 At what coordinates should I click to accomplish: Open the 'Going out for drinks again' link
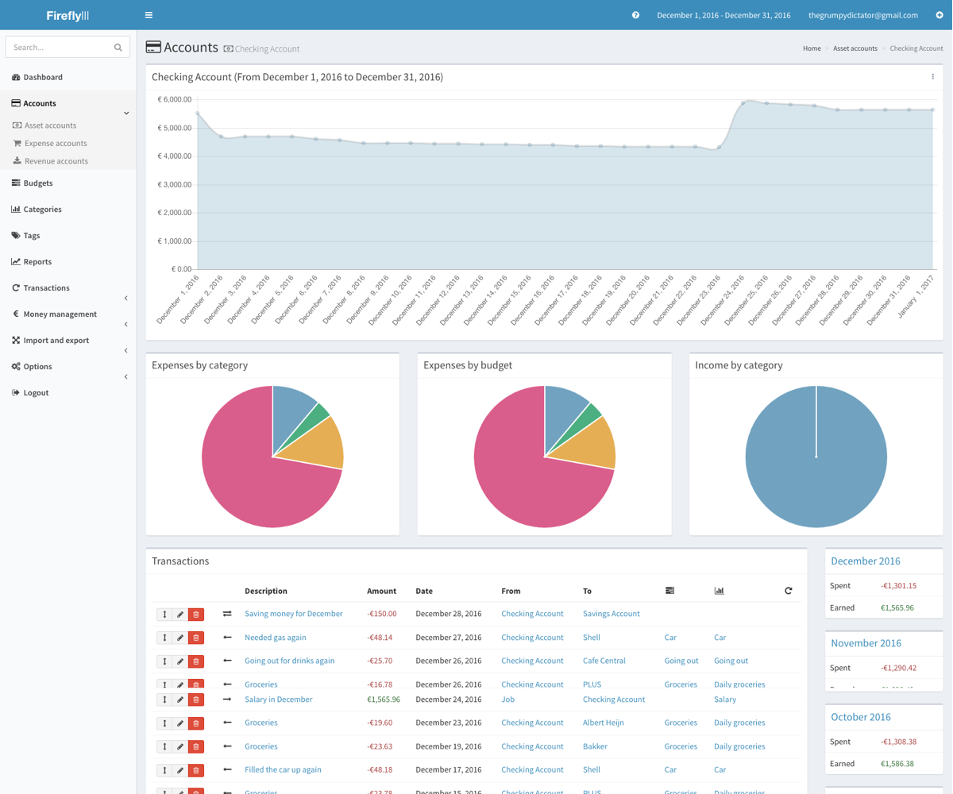pyautogui.click(x=289, y=661)
